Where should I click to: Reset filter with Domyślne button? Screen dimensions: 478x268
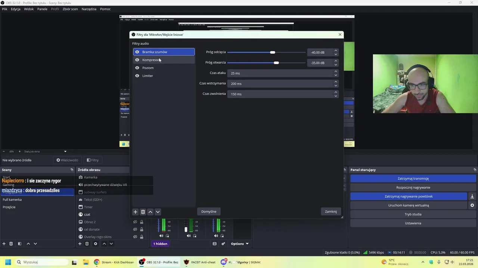pos(209,212)
